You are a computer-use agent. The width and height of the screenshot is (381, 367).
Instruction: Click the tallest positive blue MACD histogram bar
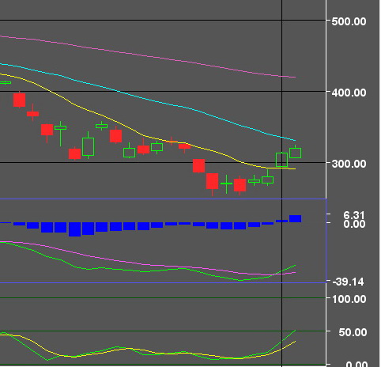point(296,219)
